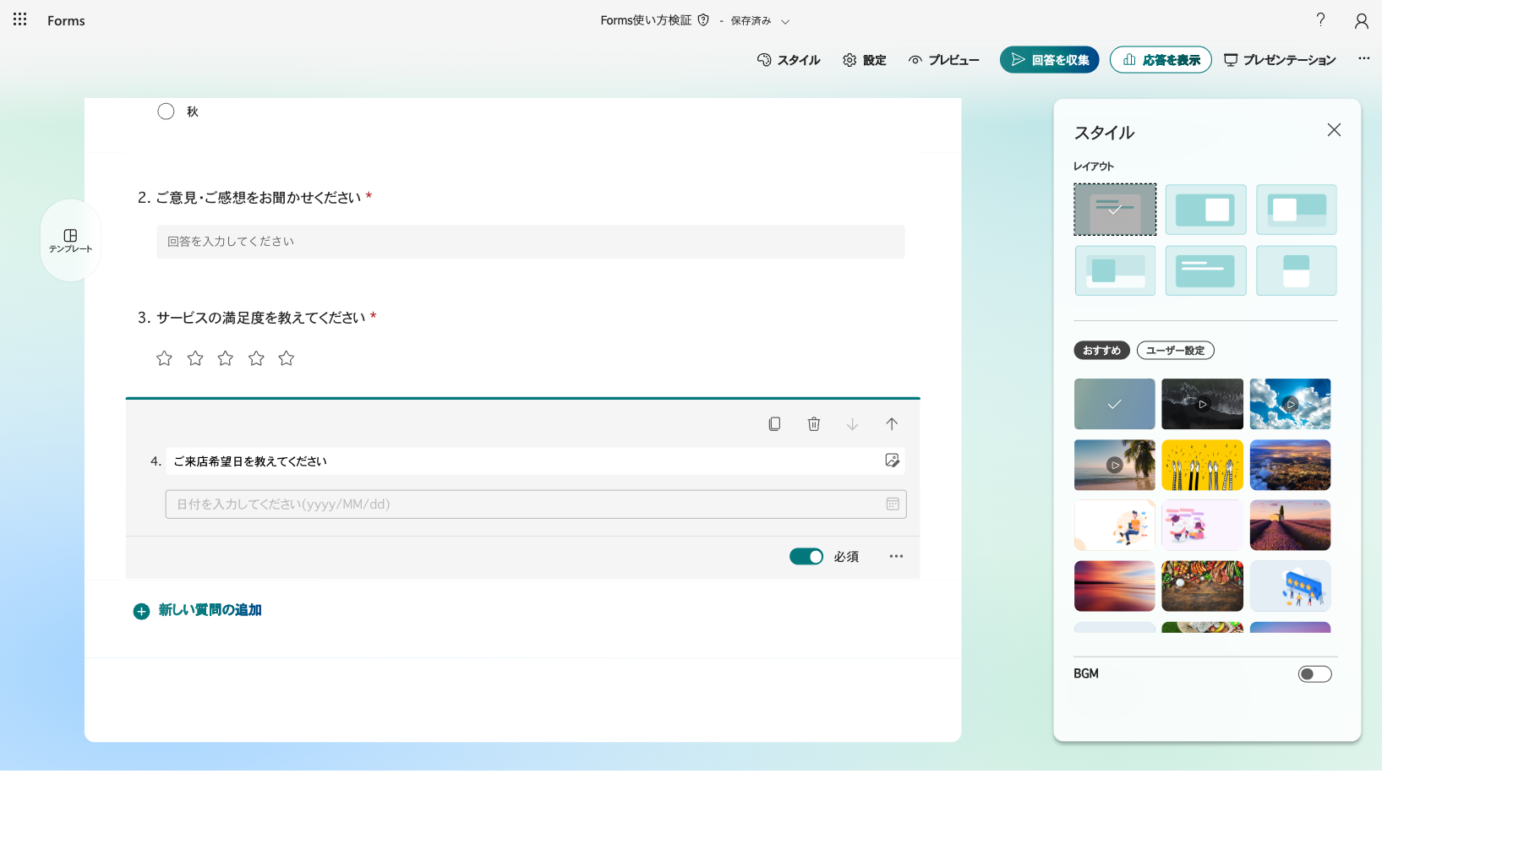Toggle the 必須 required switch off
Viewport: 1535px width, 856px height.
point(806,556)
